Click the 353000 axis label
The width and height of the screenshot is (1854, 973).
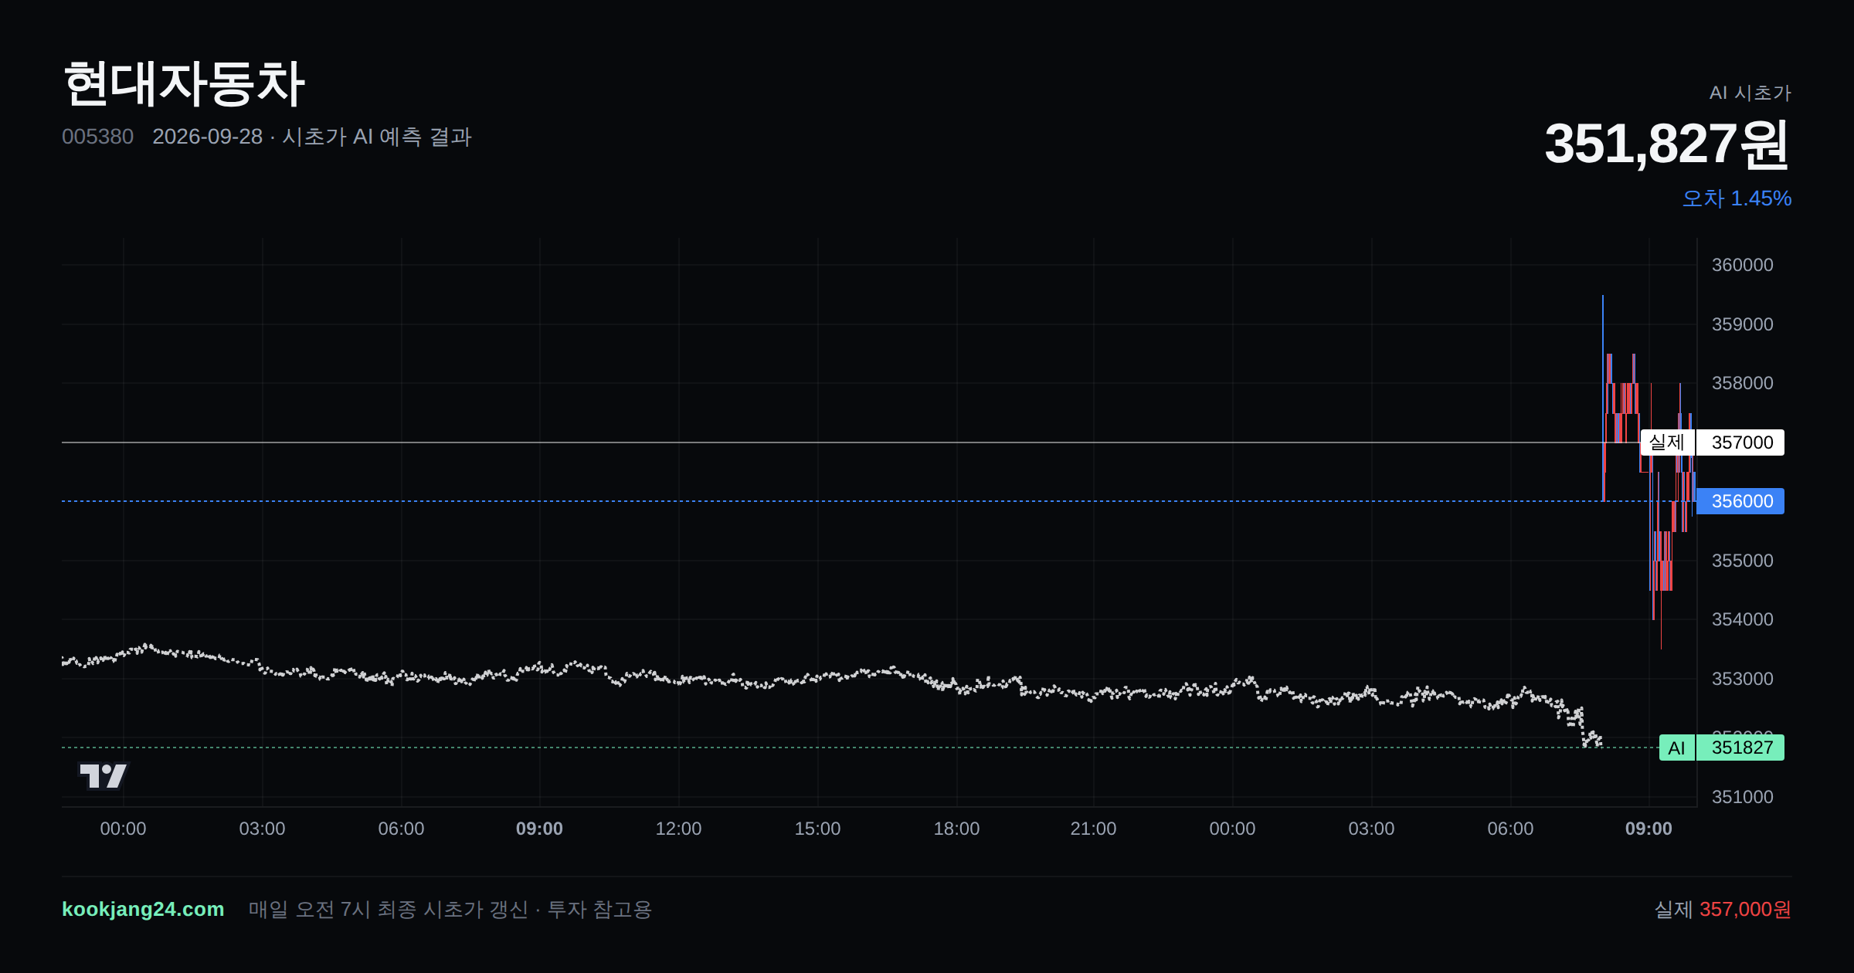coord(1742,679)
